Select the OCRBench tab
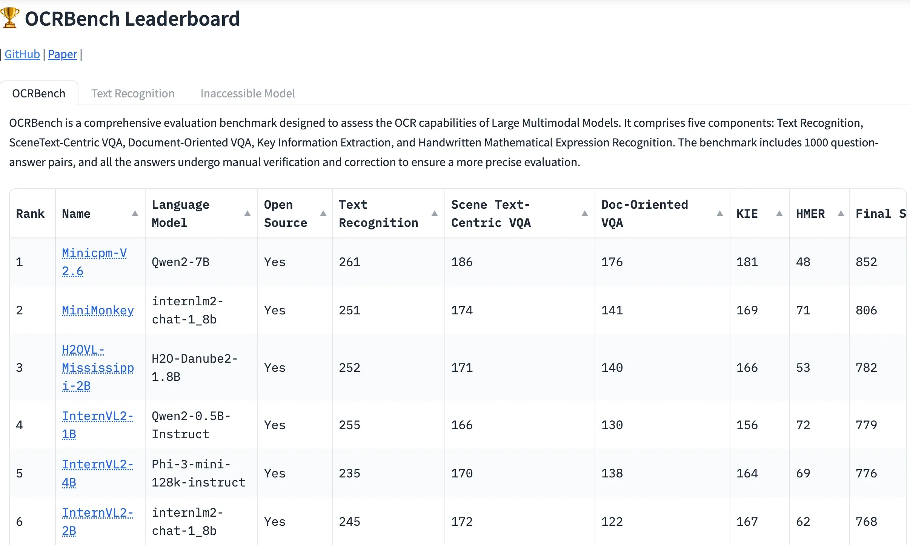This screenshot has width=910, height=545. [38, 93]
